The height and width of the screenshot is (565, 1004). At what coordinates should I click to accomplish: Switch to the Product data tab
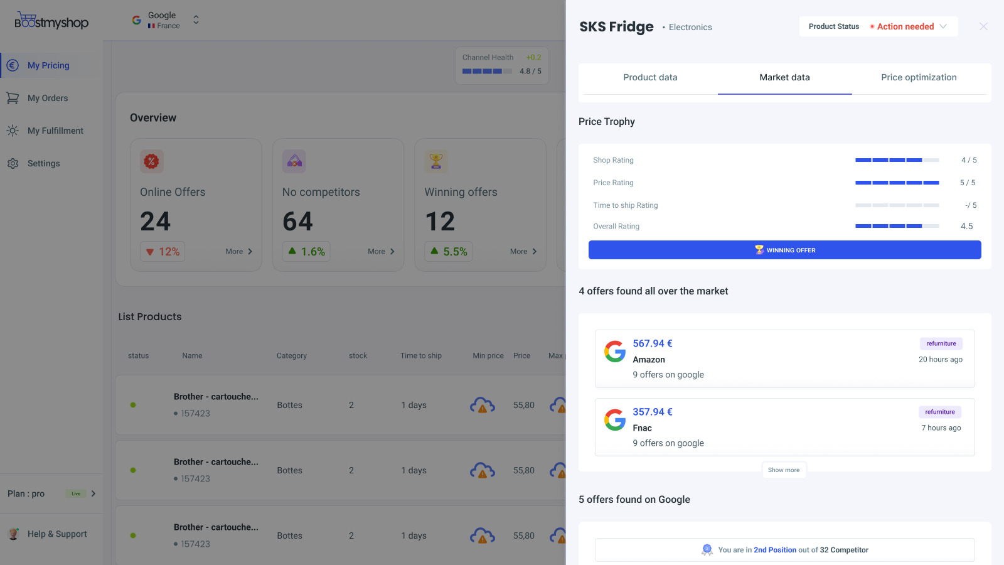pos(650,78)
